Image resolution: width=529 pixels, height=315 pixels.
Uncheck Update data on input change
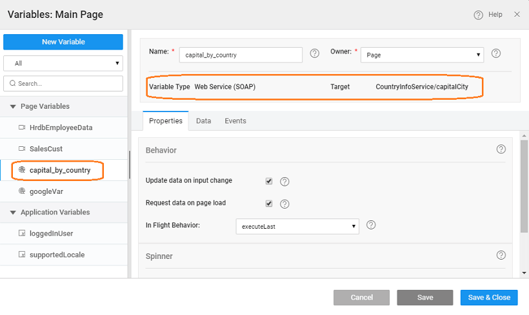269,181
